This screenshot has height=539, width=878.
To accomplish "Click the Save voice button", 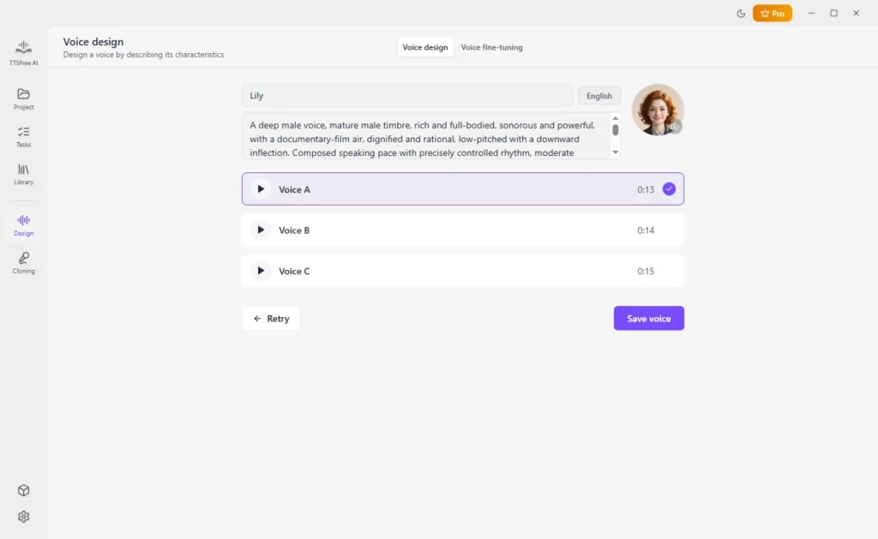I will click(x=648, y=319).
